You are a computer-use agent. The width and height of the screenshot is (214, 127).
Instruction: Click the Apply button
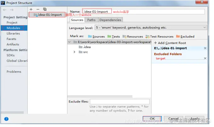(x=195, y=119)
